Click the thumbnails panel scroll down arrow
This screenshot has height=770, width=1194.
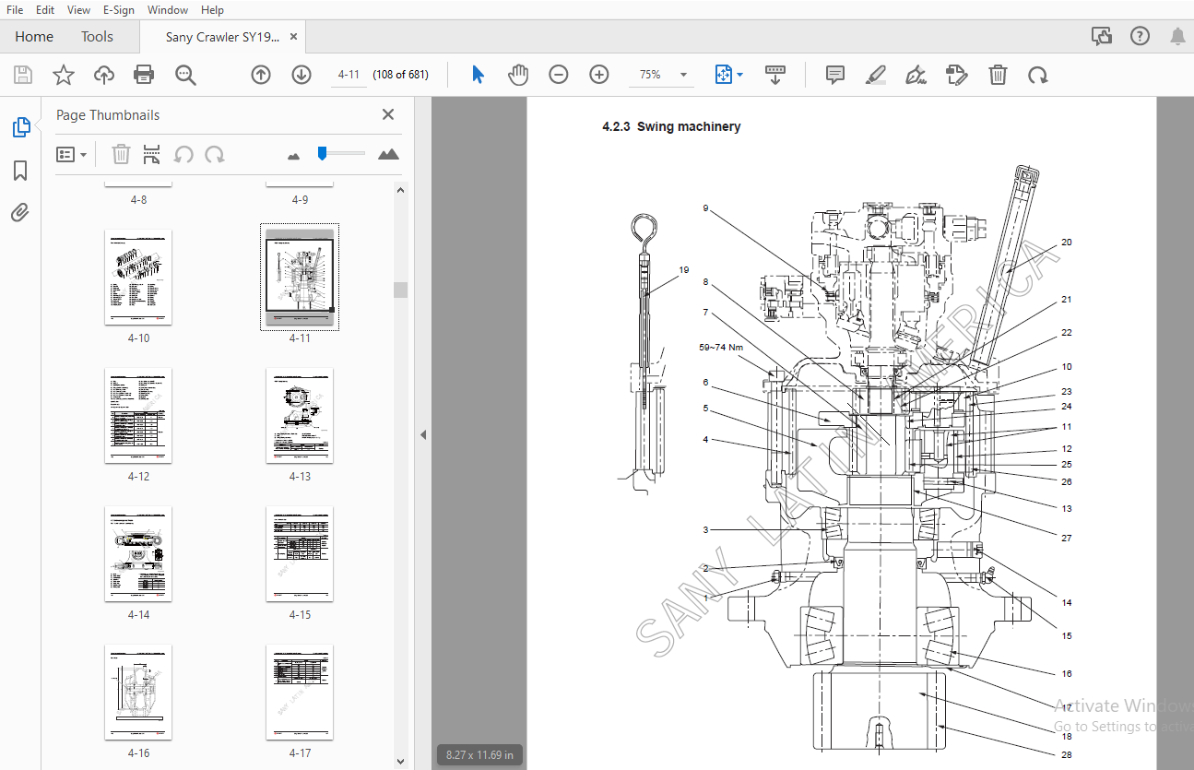pos(400,761)
